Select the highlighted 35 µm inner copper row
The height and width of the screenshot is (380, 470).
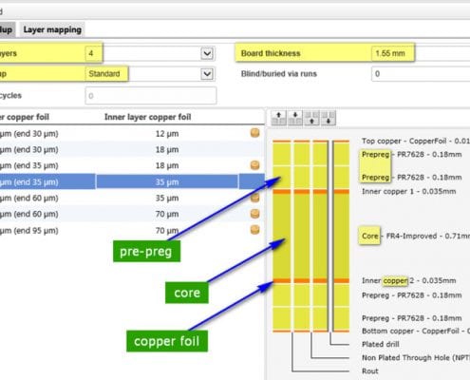(132, 181)
